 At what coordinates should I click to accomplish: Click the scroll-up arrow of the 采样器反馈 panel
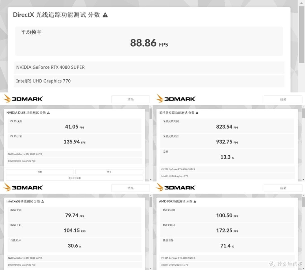303,107
